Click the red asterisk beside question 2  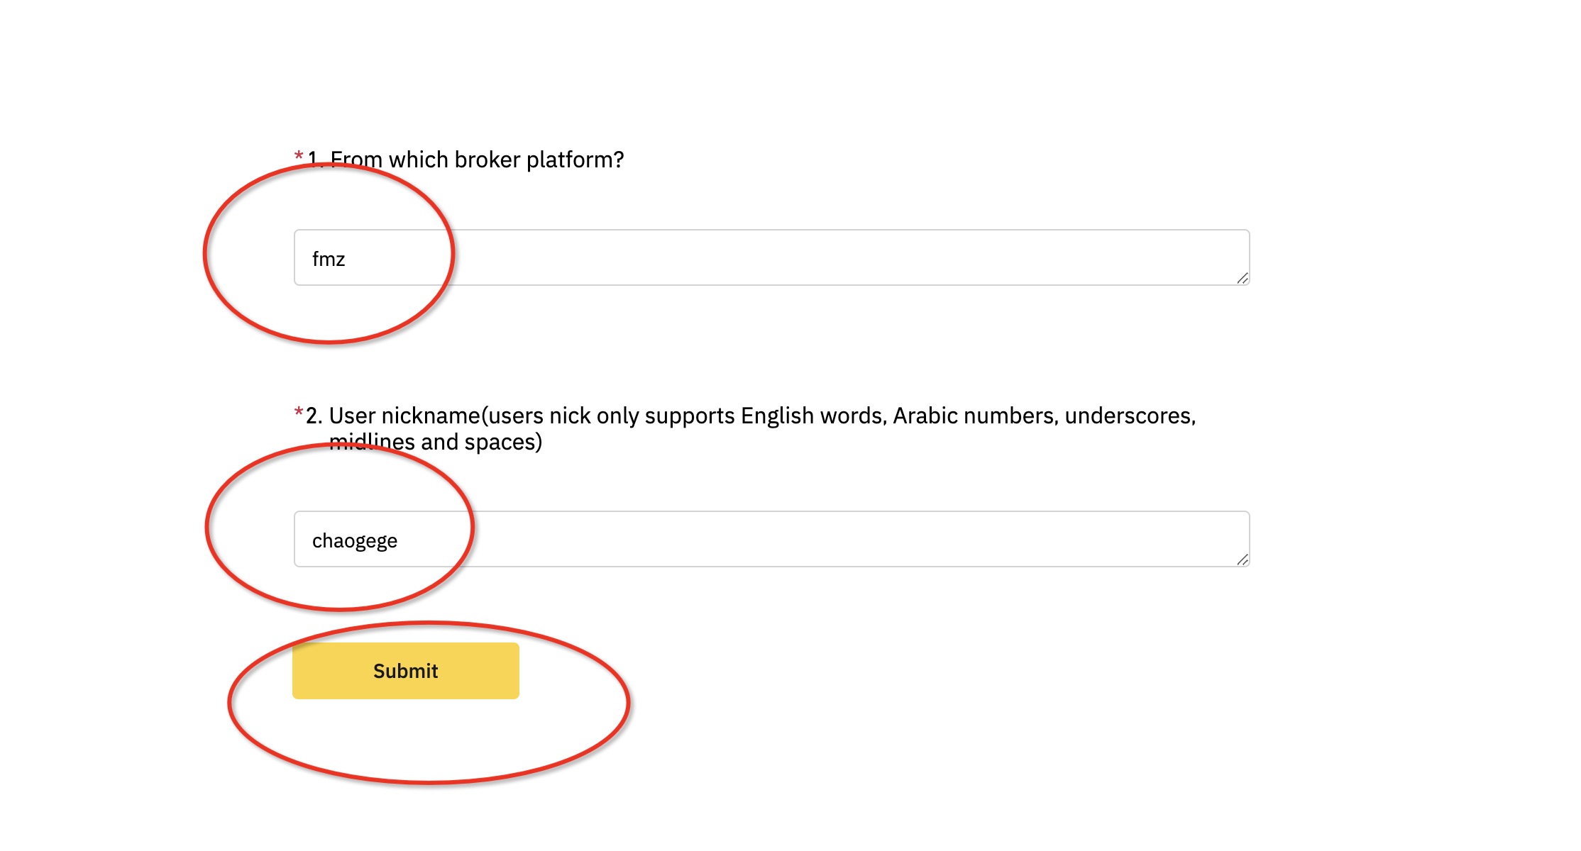pyautogui.click(x=299, y=411)
